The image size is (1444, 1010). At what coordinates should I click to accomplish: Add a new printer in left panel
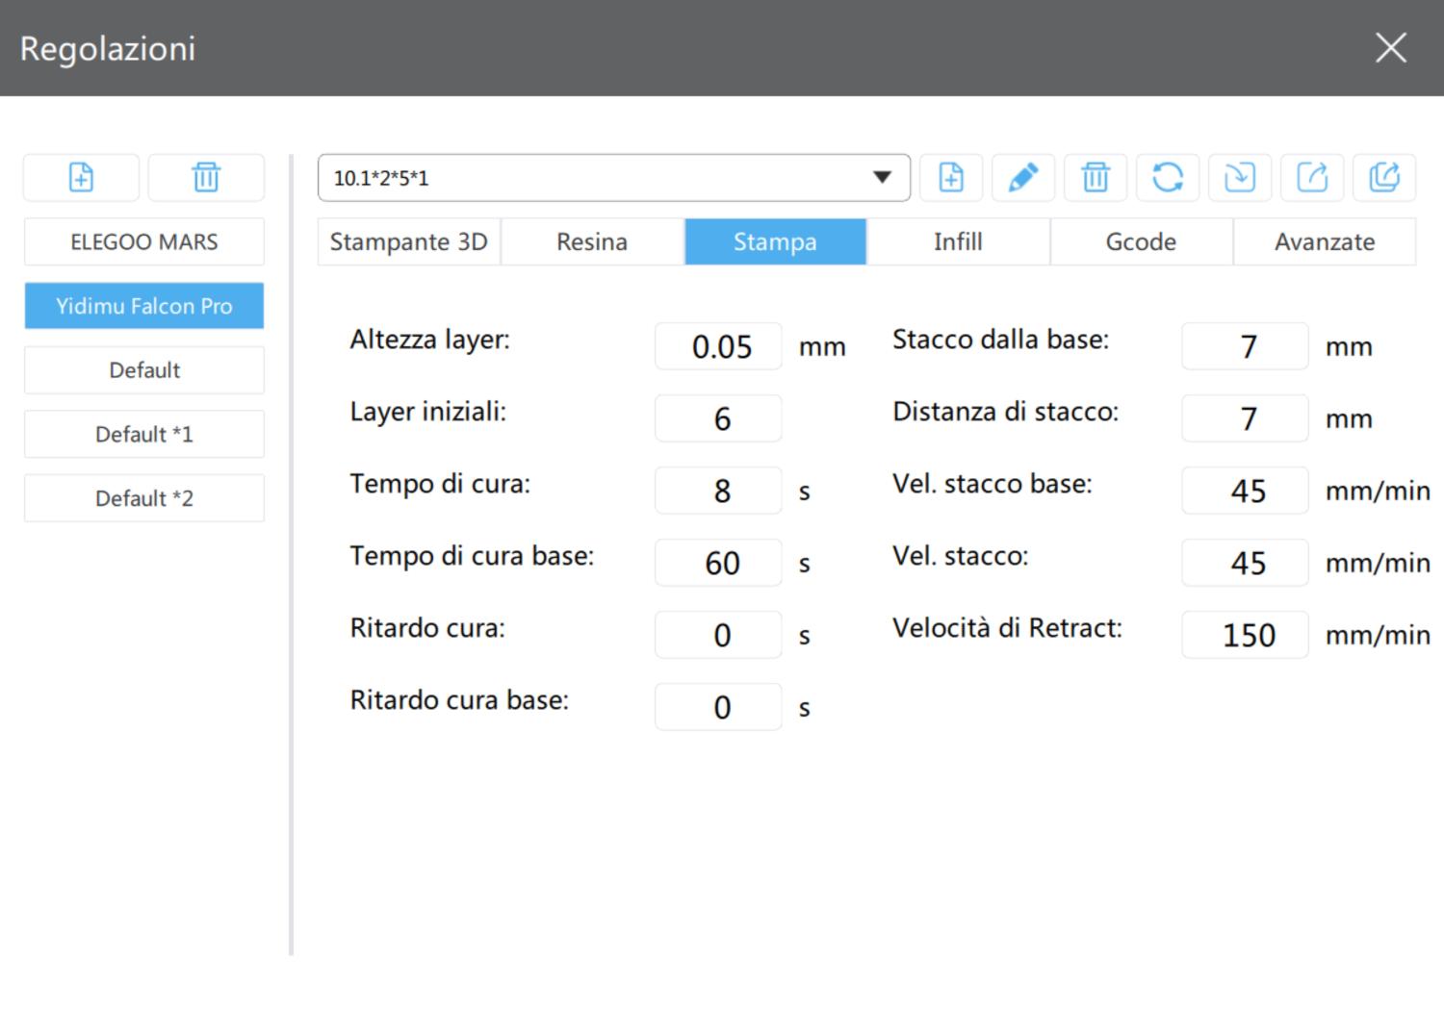[x=82, y=178]
